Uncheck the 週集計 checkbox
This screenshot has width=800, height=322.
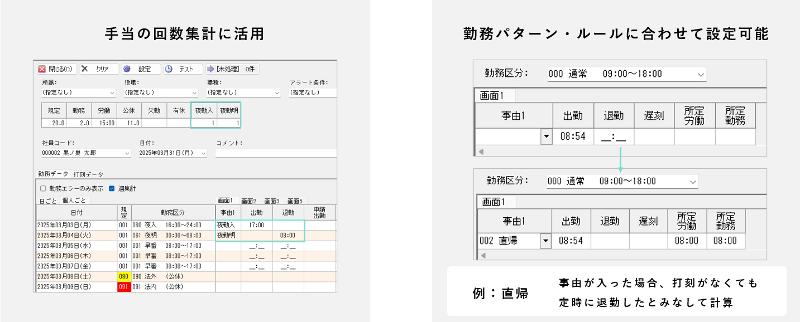click(x=112, y=189)
